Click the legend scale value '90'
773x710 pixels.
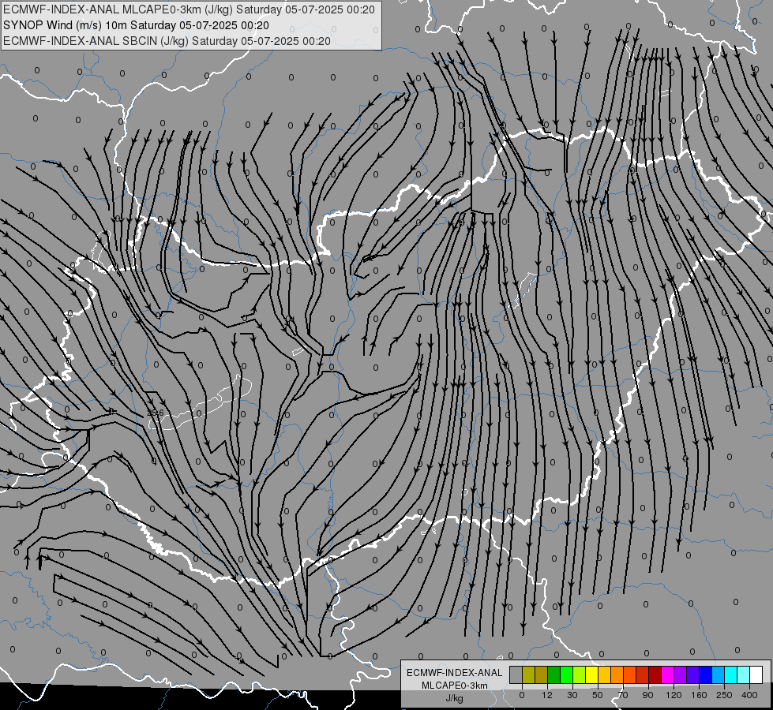(x=647, y=695)
